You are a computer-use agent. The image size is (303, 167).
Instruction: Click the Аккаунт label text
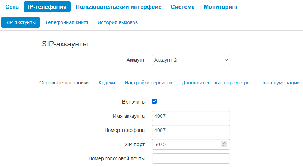[x=136, y=60]
